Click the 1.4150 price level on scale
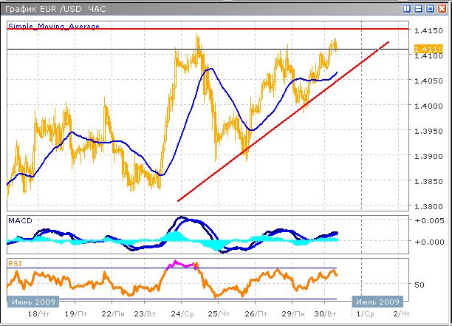This screenshot has width=452, height=326. tap(428, 30)
